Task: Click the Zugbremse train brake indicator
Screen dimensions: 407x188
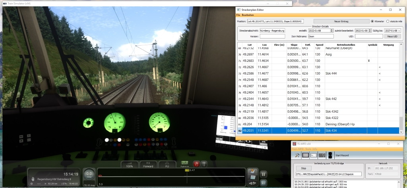Action: point(184,163)
